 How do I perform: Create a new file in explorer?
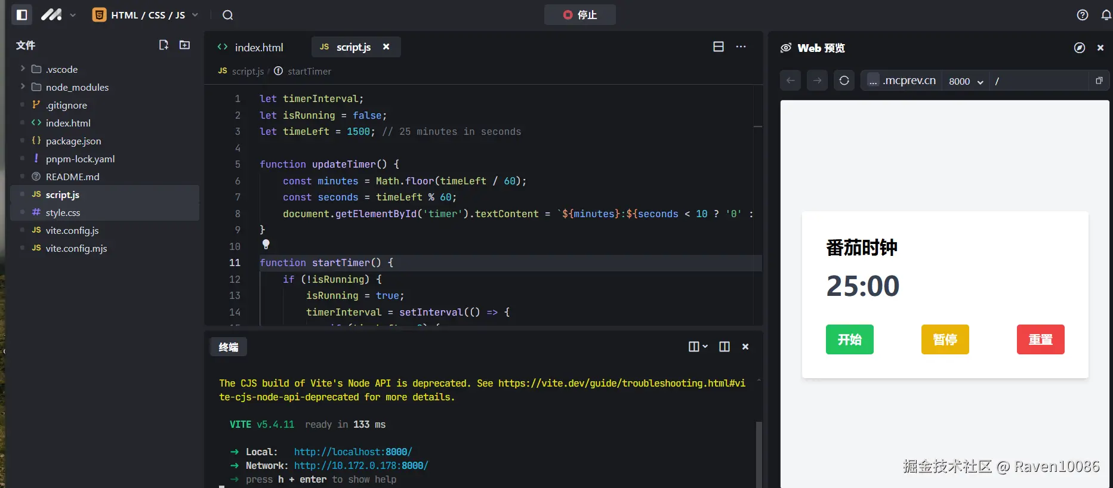tap(164, 45)
